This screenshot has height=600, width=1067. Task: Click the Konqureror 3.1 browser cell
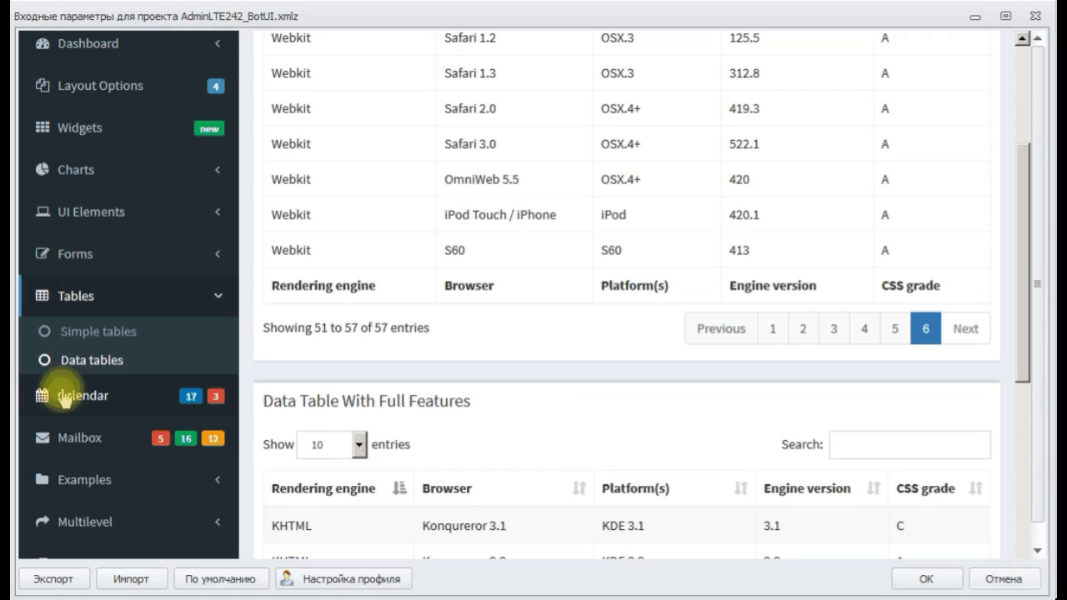[x=503, y=526]
